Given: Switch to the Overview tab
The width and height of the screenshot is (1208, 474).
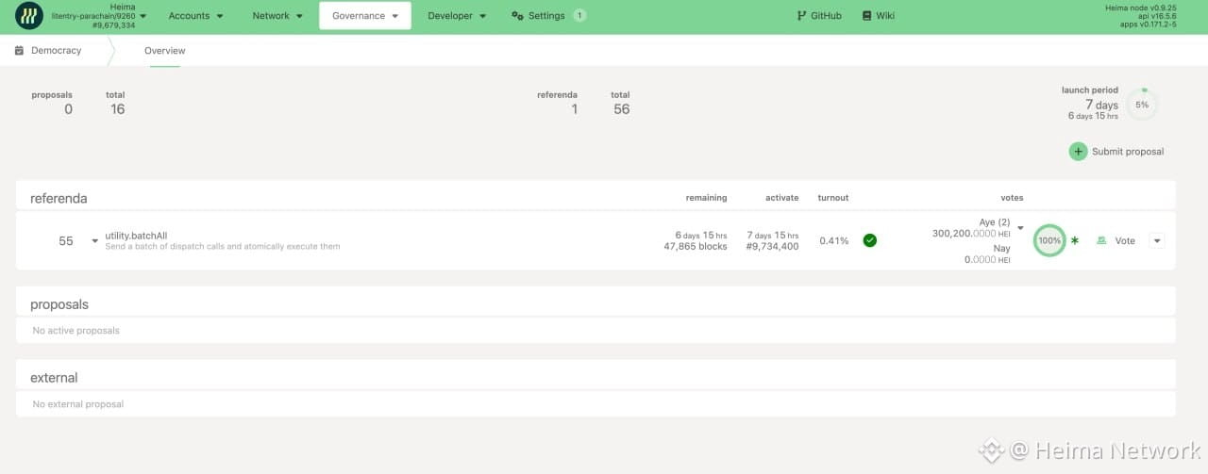Looking at the screenshot, I should [165, 51].
